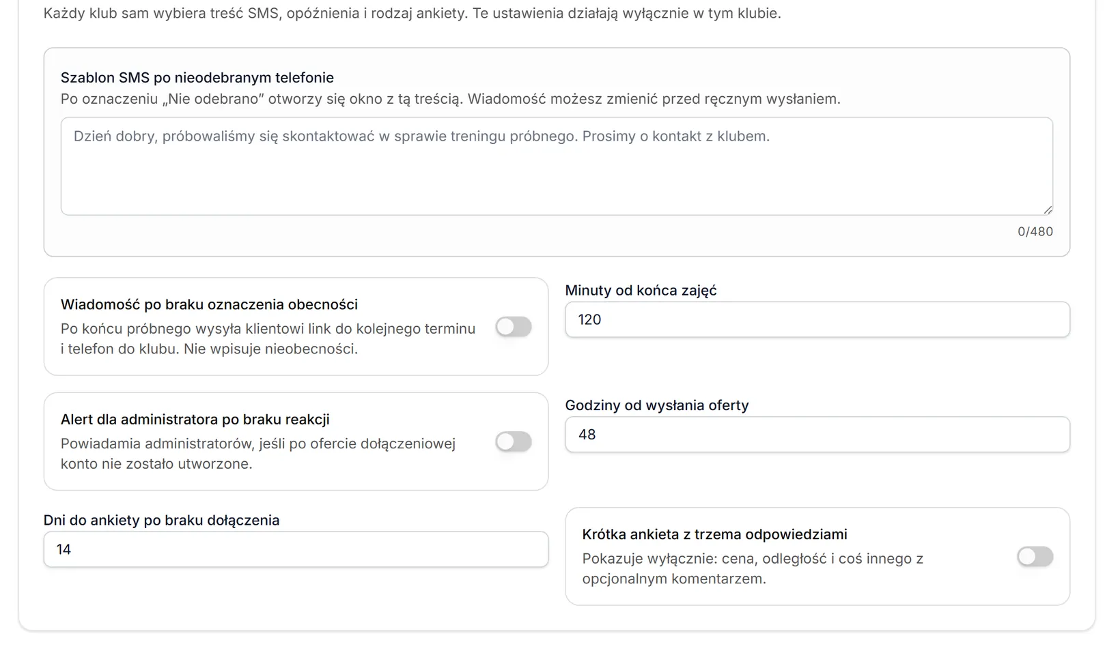Turn on 'Krótka ankieta z trzema odpowiedziami'
Image resolution: width=1120 pixels, height=653 pixels.
coord(1035,557)
